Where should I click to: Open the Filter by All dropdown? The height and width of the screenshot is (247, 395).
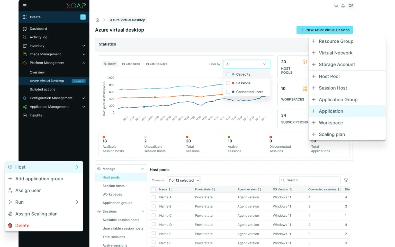(x=247, y=64)
